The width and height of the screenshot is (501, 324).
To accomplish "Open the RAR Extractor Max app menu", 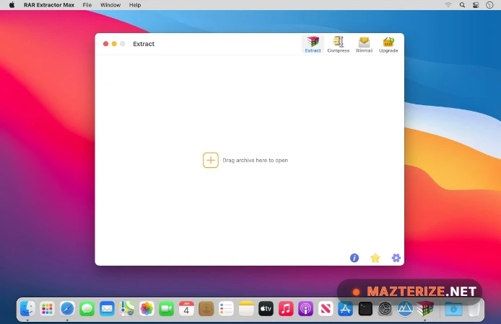I will point(49,5).
